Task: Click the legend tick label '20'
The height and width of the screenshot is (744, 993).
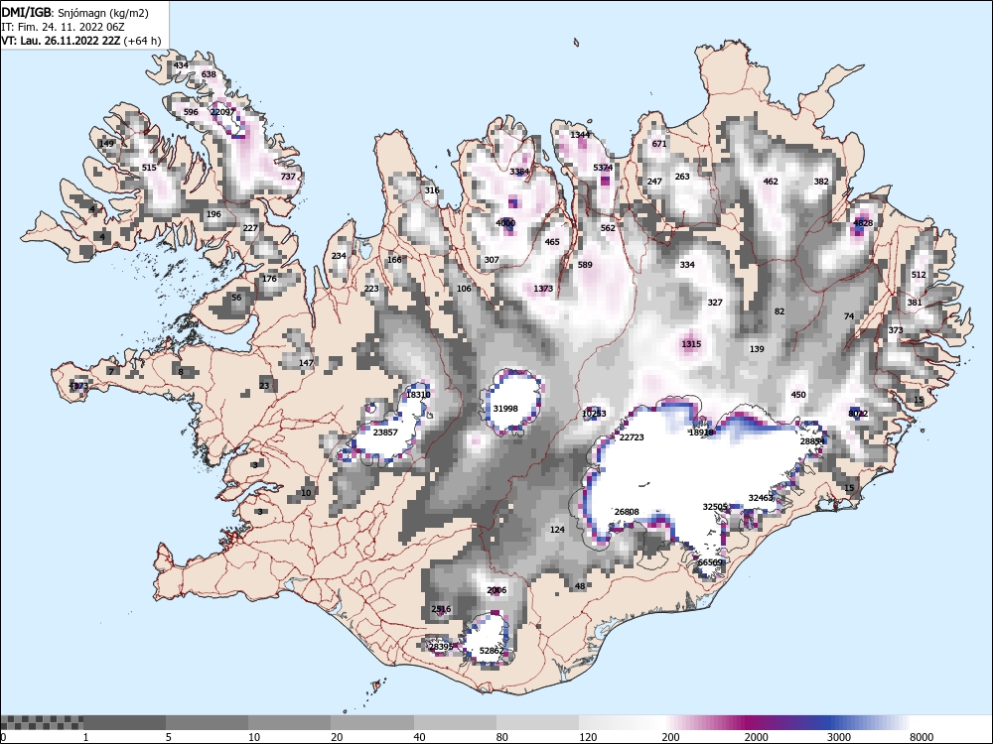Action: point(337,737)
